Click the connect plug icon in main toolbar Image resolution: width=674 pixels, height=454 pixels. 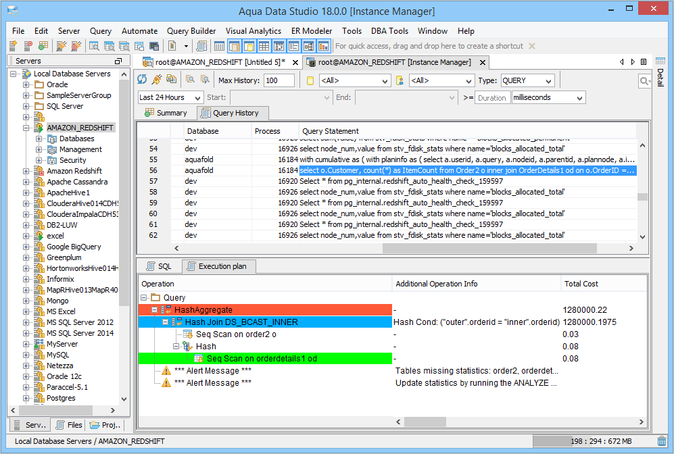[62, 45]
